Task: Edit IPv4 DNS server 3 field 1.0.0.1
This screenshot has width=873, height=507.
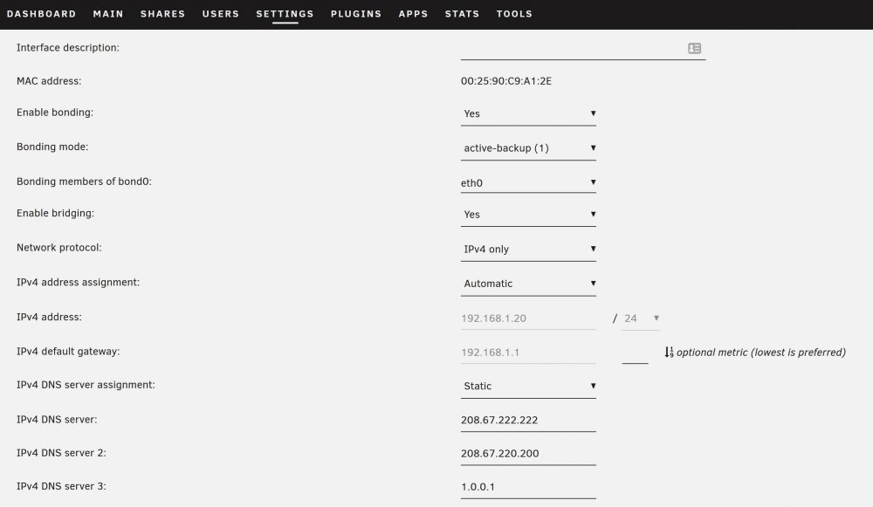Action: [528, 487]
